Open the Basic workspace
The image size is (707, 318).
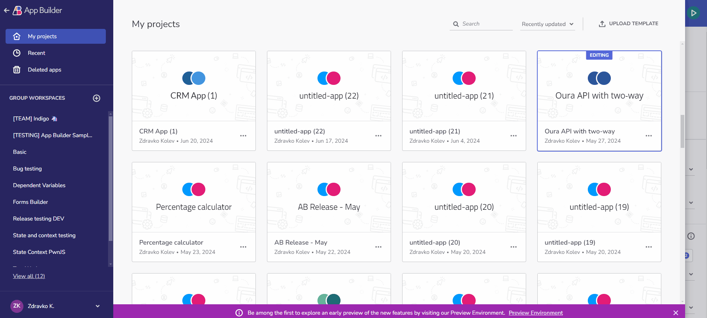coord(20,152)
